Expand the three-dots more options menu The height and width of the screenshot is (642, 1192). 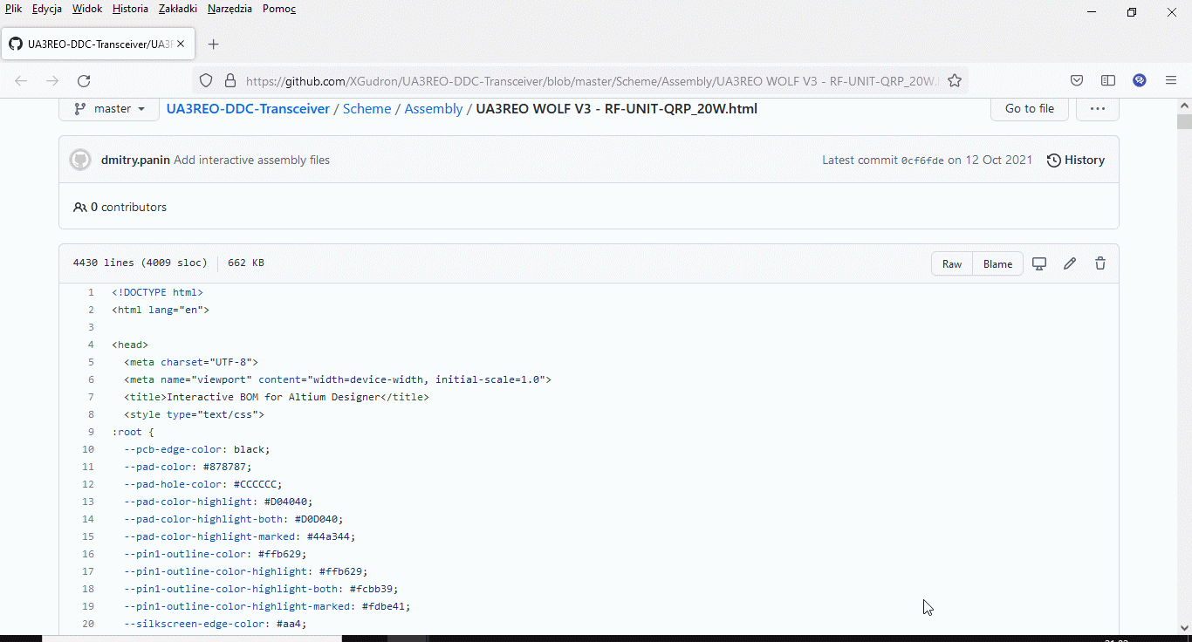tap(1098, 109)
